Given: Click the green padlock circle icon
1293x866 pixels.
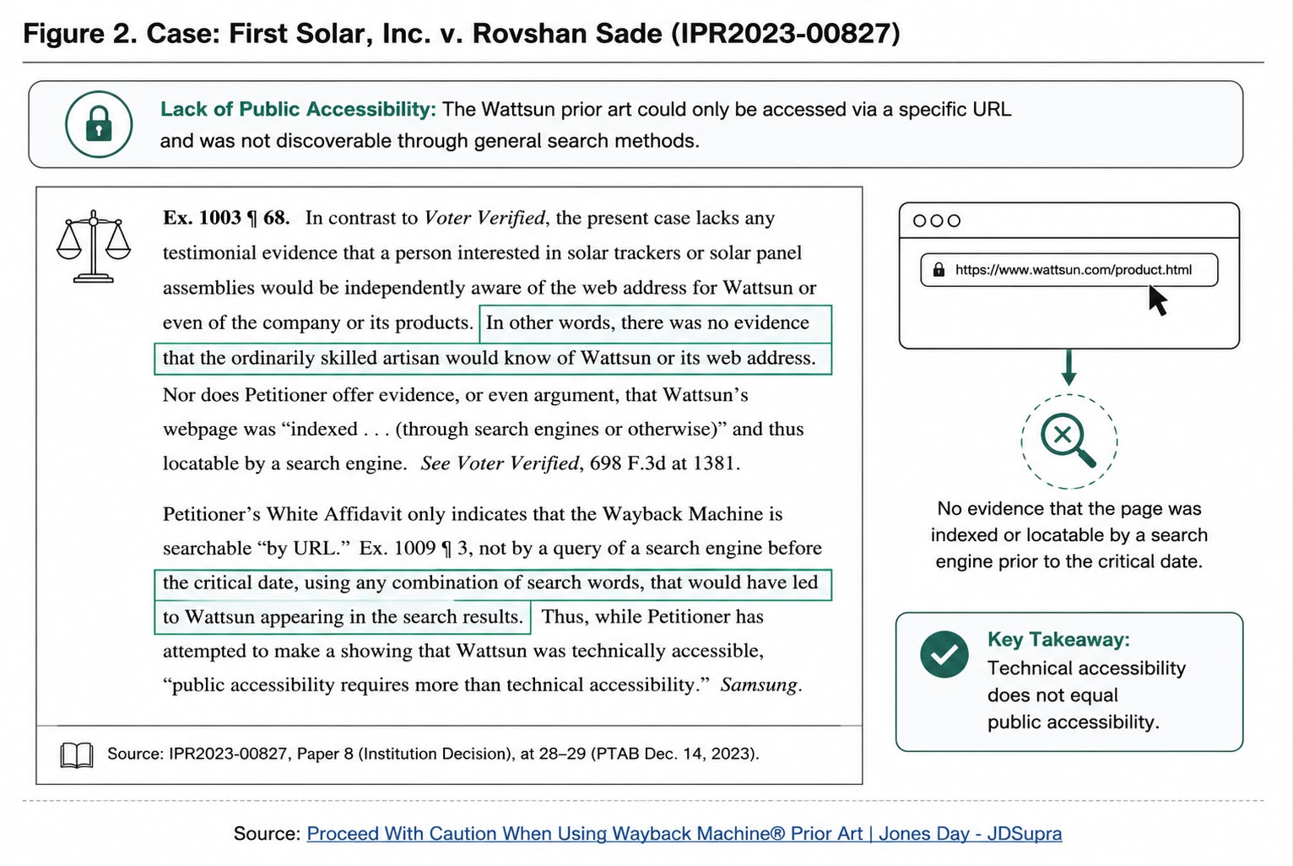Looking at the screenshot, I should [99, 125].
